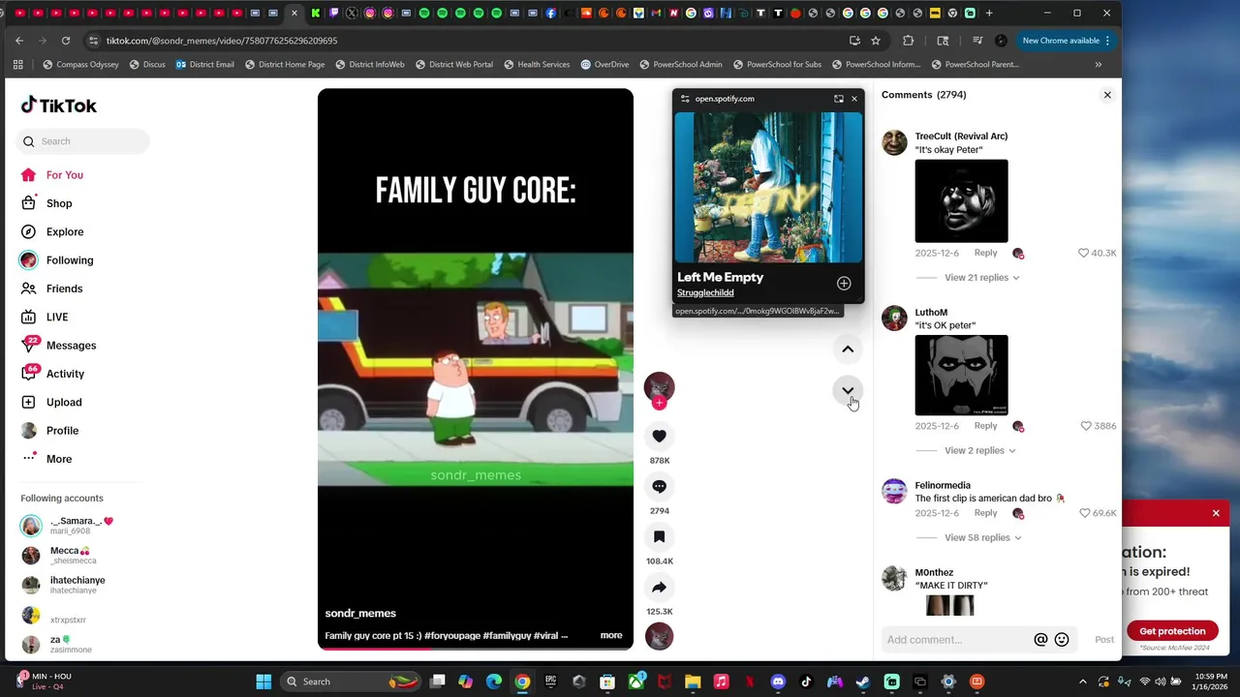The image size is (1240, 697).
Task: Close the TikTok comments panel
Action: pyautogui.click(x=1107, y=95)
